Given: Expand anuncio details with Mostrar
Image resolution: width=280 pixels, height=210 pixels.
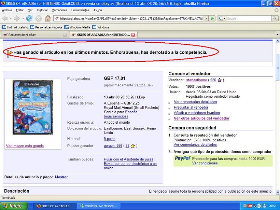Looking at the screenshot, I should tap(61, 177).
